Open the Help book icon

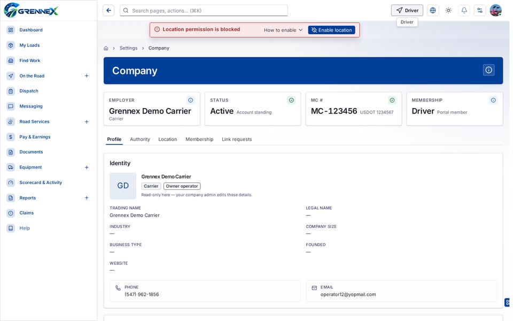(x=11, y=228)
